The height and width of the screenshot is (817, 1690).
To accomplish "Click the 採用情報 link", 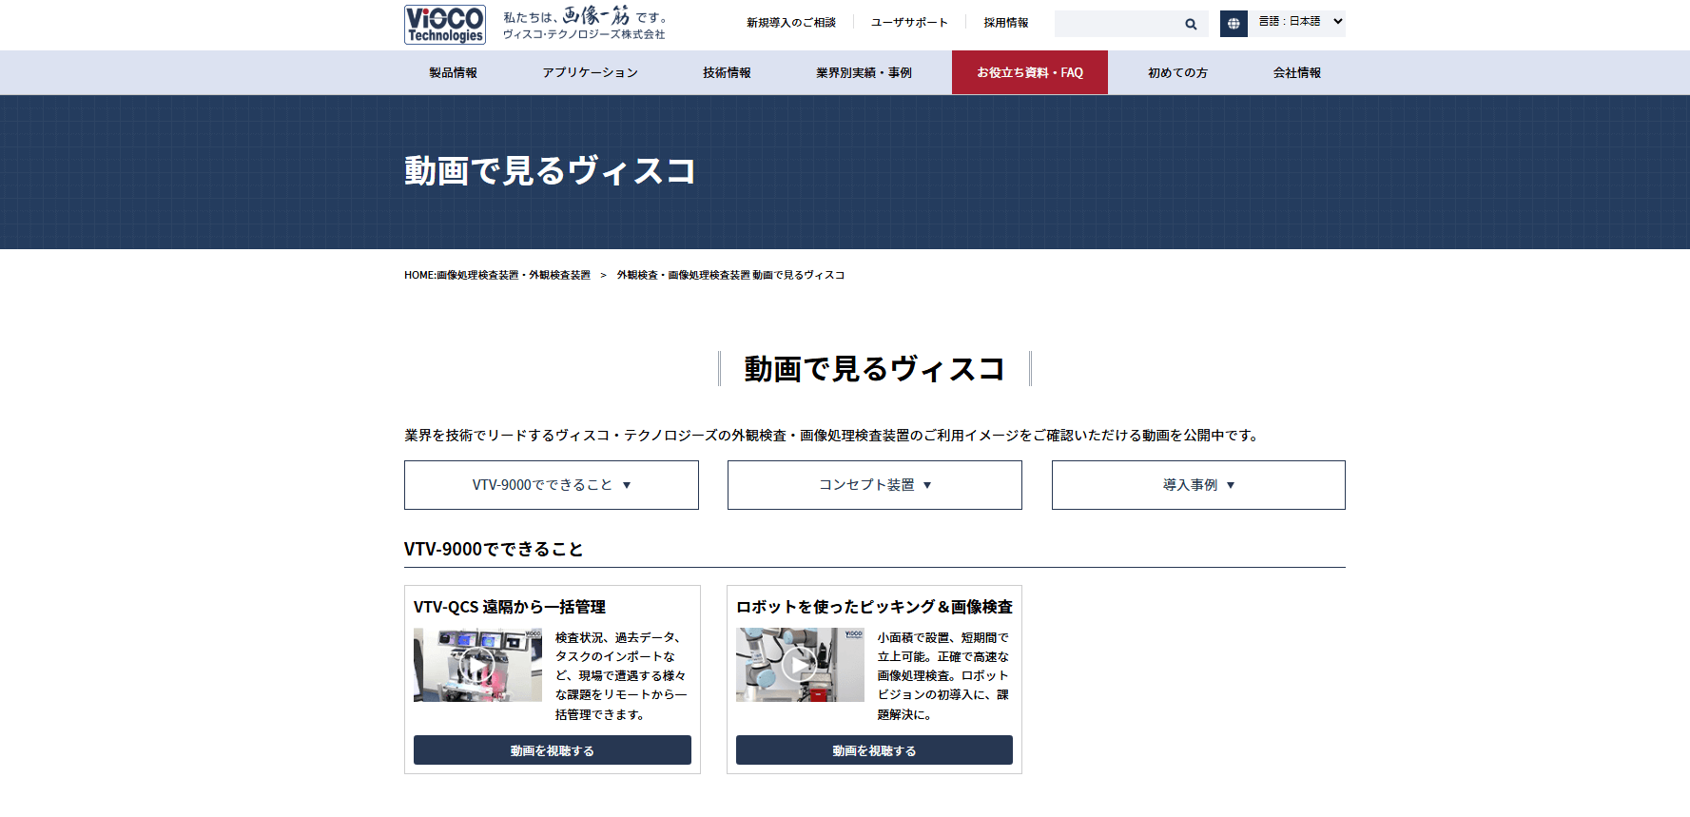I will (x=1006, y=23).
